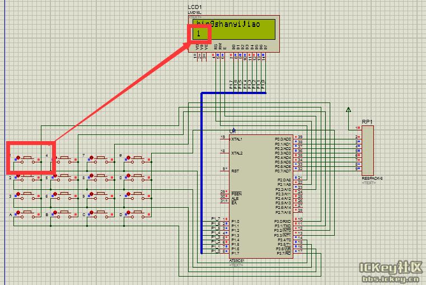426x285 pixels.
Task: Click the P1_7 wire label left of chip
Action: click(216, 219)
